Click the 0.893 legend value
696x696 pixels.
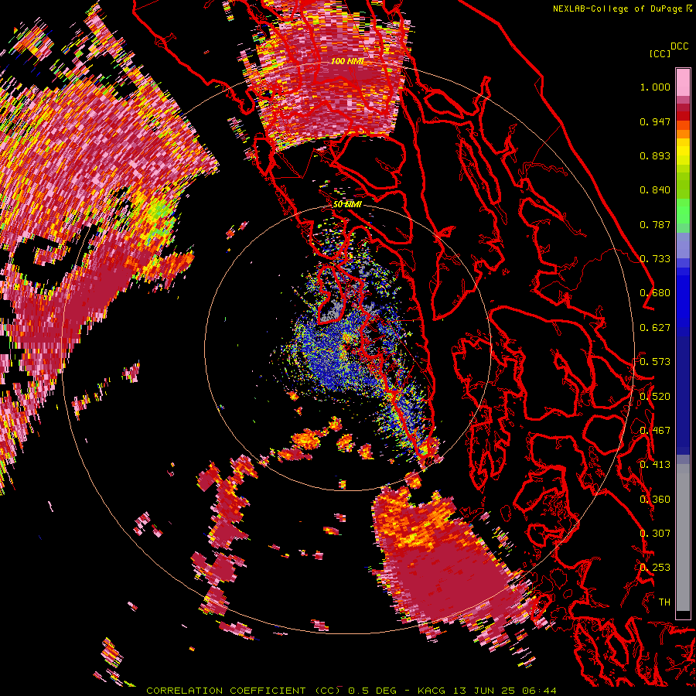pos(655,155)
